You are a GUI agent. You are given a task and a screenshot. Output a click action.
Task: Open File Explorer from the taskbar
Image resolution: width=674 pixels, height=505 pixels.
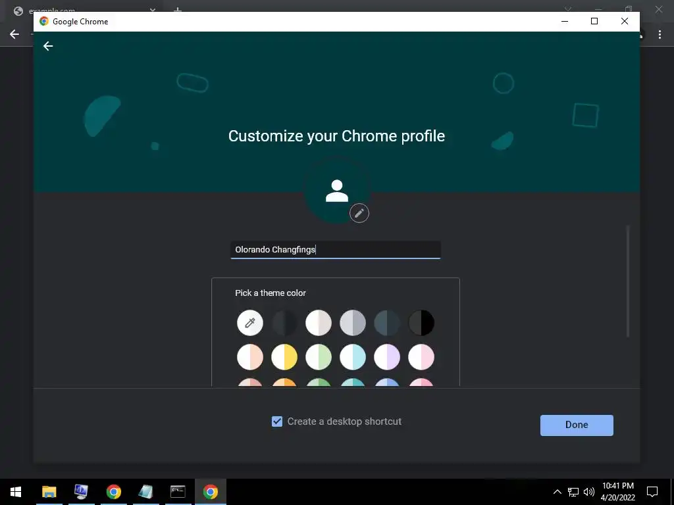(49, 492)
